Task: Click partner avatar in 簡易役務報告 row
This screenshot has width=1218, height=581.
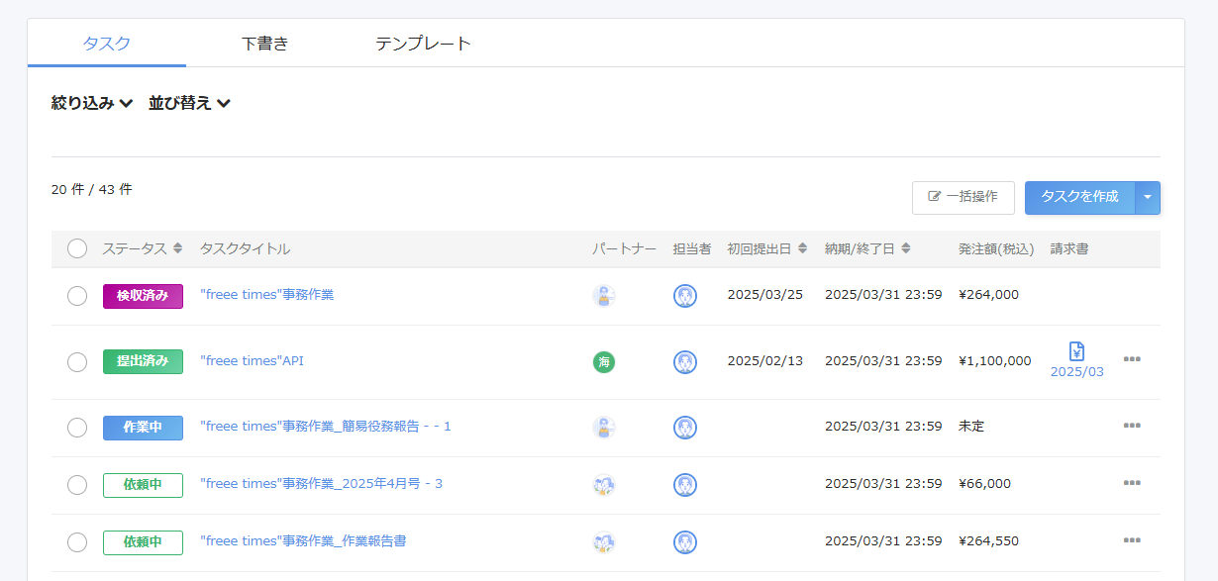Action: coord(604,428)
